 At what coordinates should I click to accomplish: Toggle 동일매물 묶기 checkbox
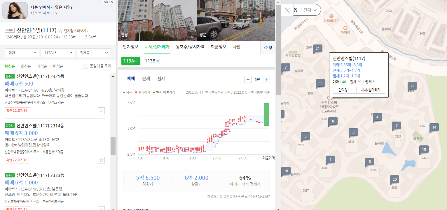tap(85, 66)
